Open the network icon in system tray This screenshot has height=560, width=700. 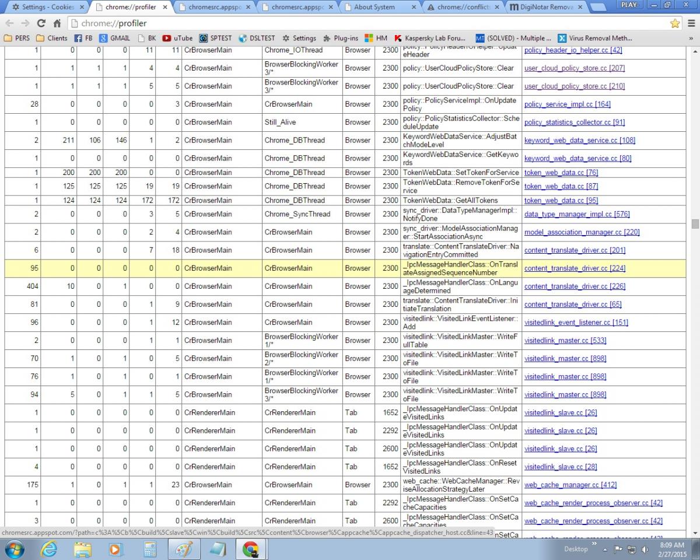(632, 549)
